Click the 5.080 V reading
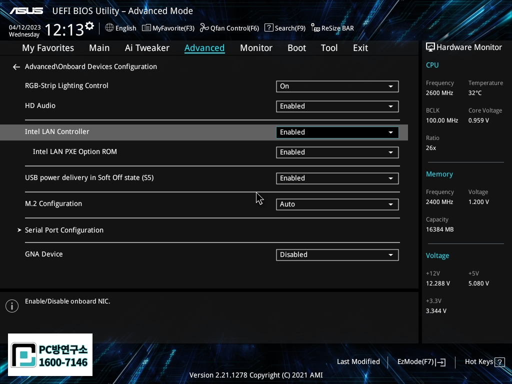 [478, 283]
